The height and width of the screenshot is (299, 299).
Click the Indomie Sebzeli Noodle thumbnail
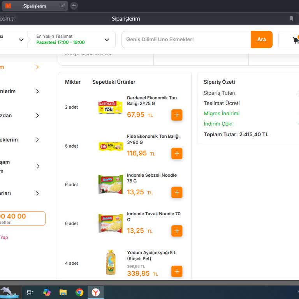(x=111, y=185)
